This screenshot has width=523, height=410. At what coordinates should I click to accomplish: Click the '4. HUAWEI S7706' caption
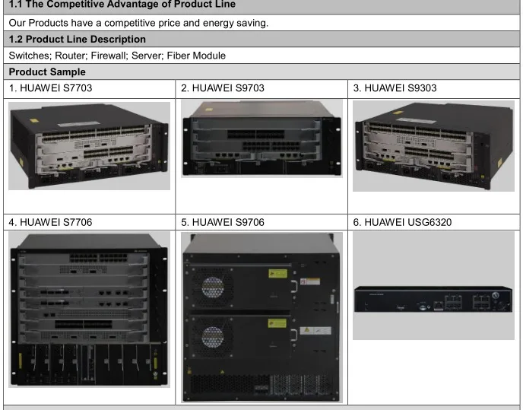click(50, 222)
